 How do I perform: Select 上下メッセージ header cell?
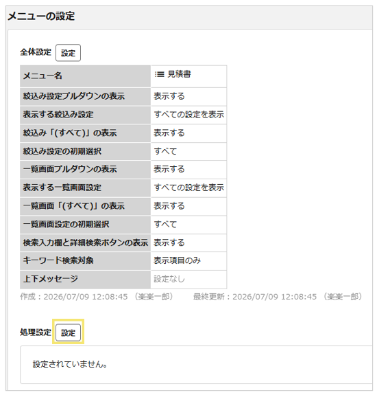pyautogui.click(x=85, y=280)
